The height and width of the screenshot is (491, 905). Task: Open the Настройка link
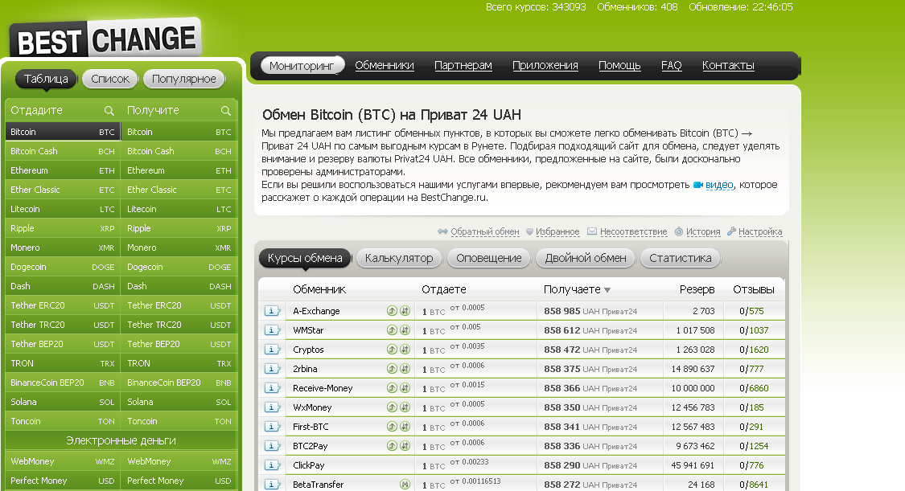(760, 231)
